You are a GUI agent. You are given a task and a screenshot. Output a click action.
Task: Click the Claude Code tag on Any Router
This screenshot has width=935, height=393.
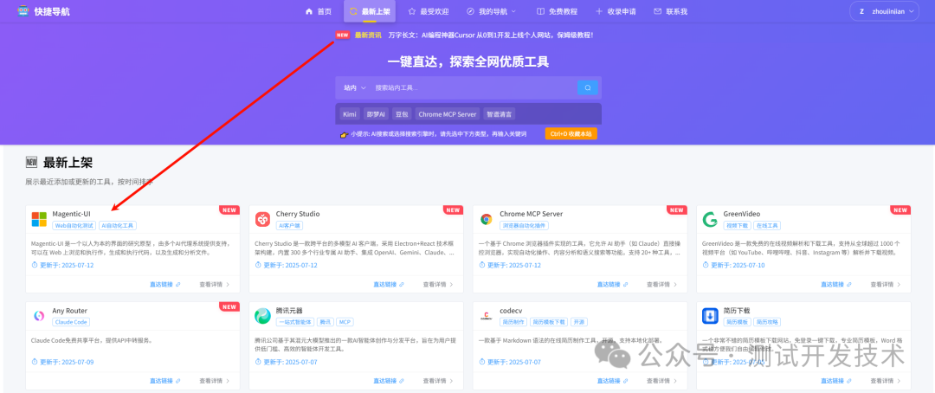click(71, 322)
